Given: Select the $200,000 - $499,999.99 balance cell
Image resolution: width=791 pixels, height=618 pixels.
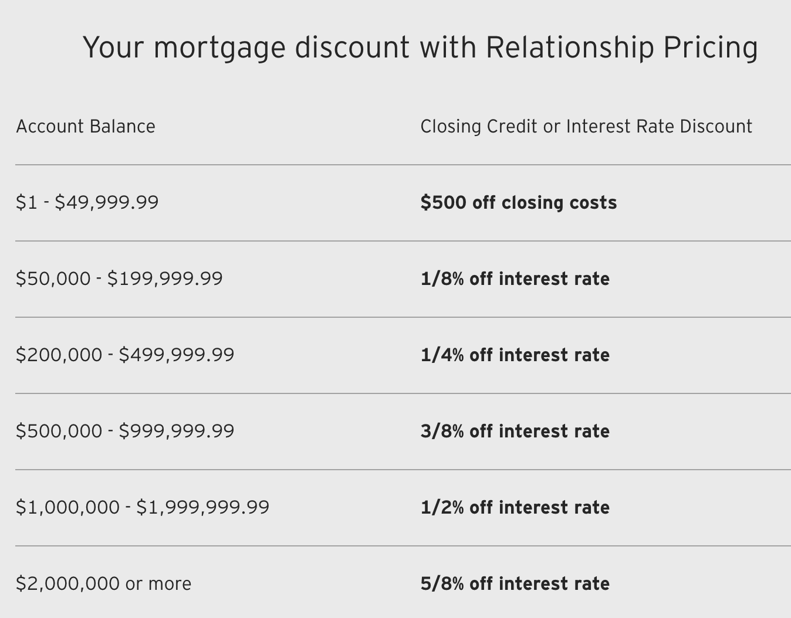Looking at the screenshot, I should pyautogui.click(x=125, y=355).
